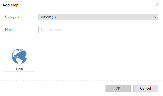
Task: Close the Add Map dialog
Action: (157, 5)
